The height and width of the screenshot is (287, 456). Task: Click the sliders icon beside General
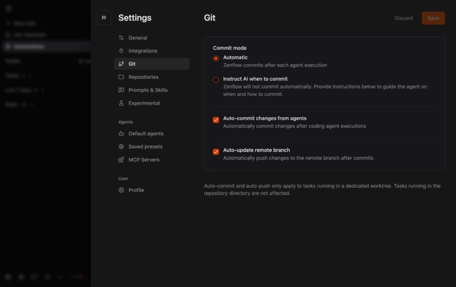click(121, 38)
